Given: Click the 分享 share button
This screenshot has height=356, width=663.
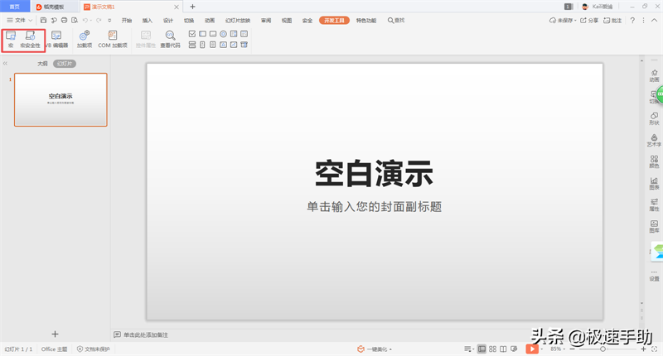Looking at the screenshot, I should (589, 20).
